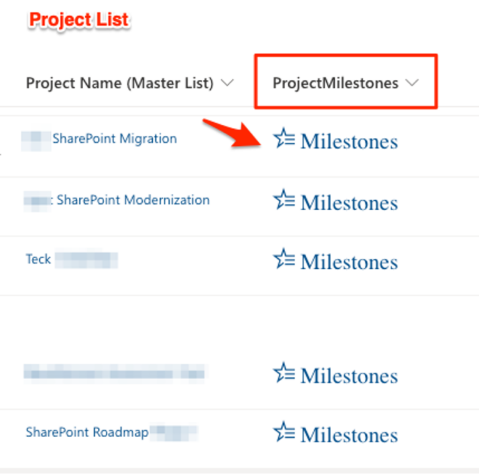This screenshot has height=474, width=479.
Task: Open the SharePoint Migration project link
Action: (x=114, y=138)
